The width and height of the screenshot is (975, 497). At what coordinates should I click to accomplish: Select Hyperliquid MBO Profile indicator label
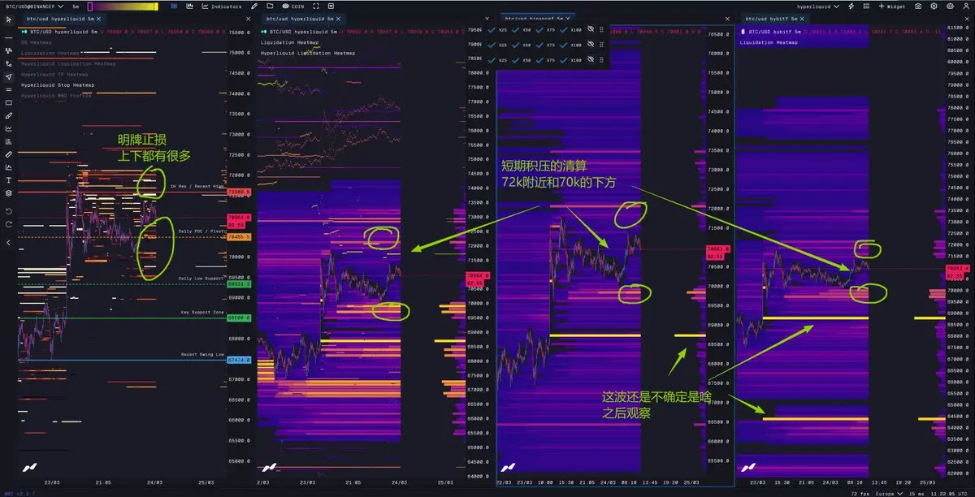(x=56, y=96)
